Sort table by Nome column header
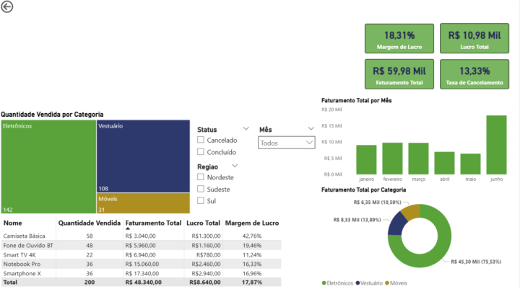520x289 pixels. 12,223
